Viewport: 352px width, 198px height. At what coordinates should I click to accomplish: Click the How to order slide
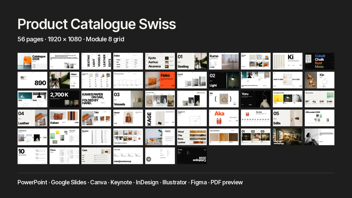coord(128,156)
